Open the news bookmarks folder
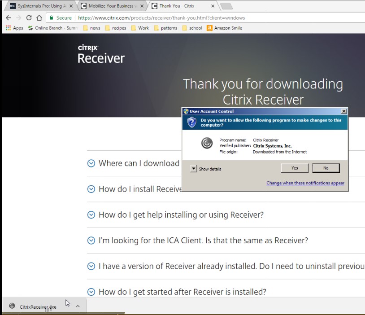Image resolution: width=365 pixels, height=315 pixels. (x=92, y=28)
